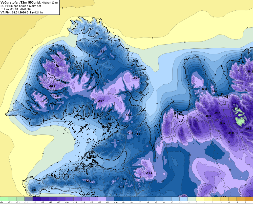Click the "-19.5" temperature label
This screenshot has width=253, height=204.
[x=248, y=129]
